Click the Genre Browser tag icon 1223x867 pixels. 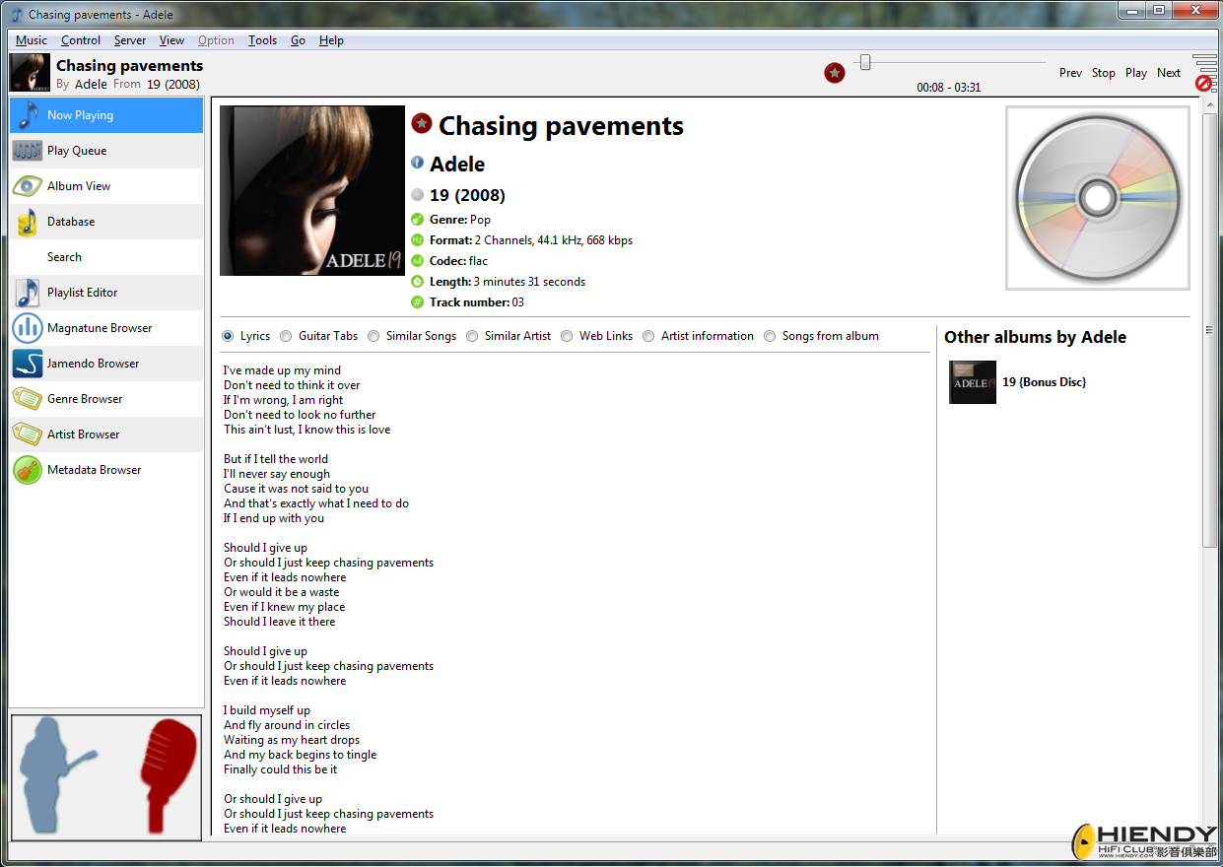28,399
